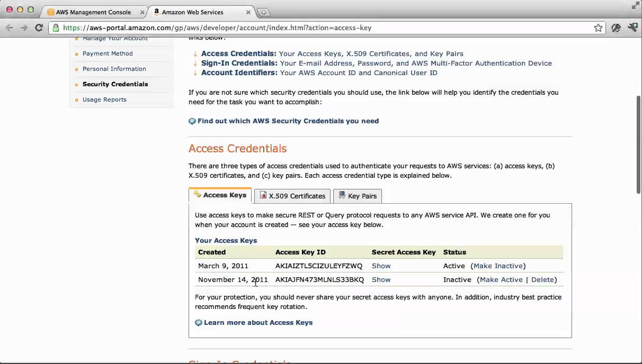Switch to the Key Pairs tab
The width and height of the screenshot is (642, 364).
[x=358, y=196]
